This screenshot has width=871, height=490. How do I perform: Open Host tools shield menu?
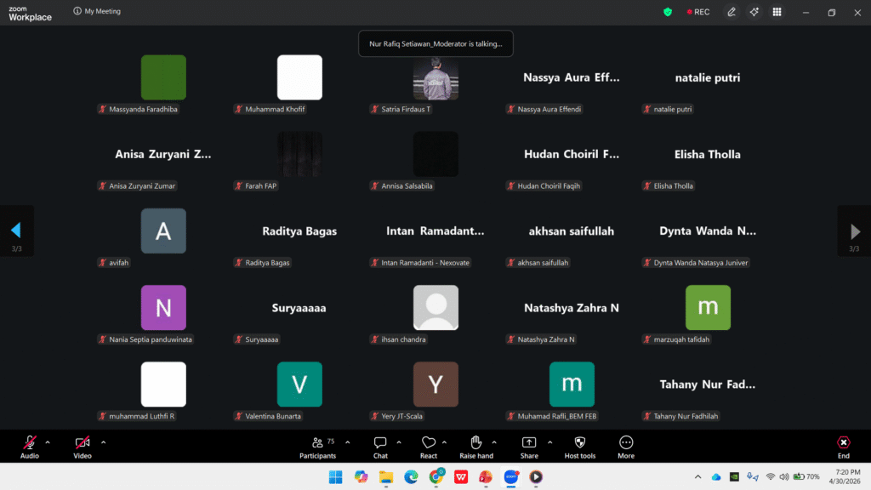pyautogui.click(x=580, y=447)
